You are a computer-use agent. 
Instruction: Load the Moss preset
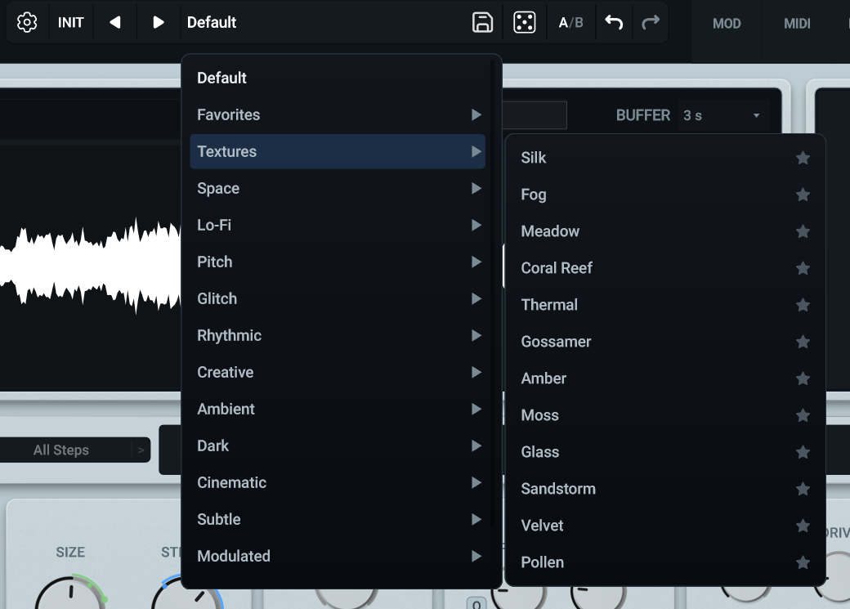pyautogui.click(x=665, y=415)
